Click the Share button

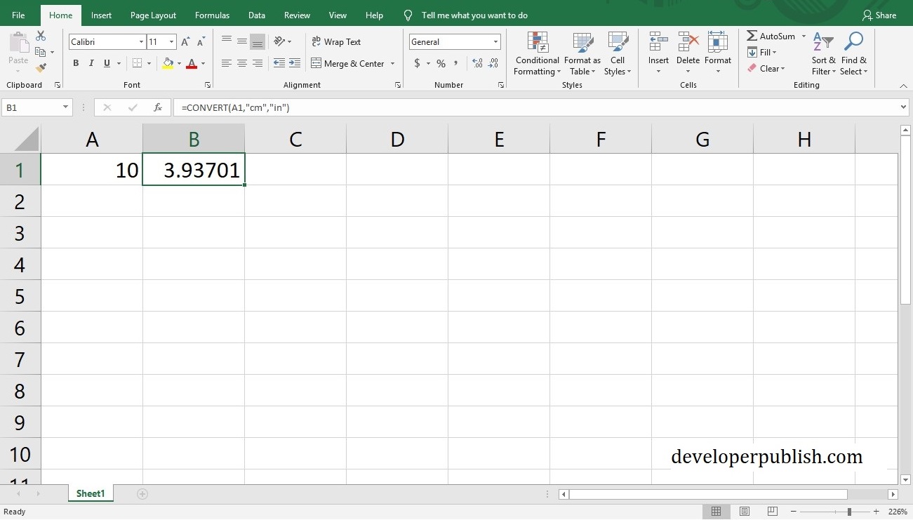click(x=879, y=15)
